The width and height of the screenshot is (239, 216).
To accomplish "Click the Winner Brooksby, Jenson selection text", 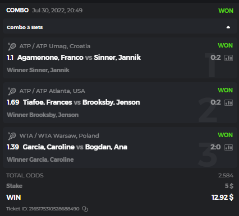I will (43, 115).
